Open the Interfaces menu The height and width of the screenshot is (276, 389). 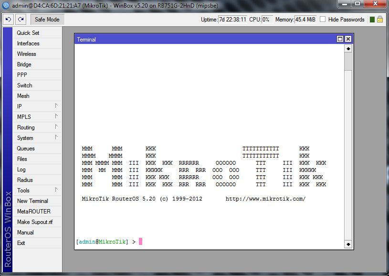click(x=37, y=43)
